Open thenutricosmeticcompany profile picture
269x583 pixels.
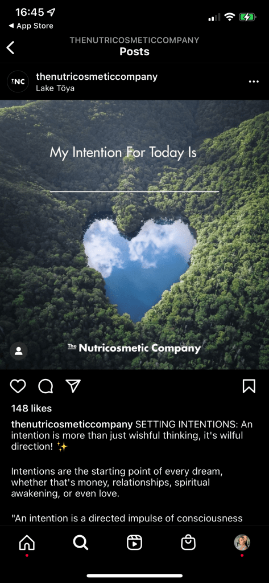(18, 81)
